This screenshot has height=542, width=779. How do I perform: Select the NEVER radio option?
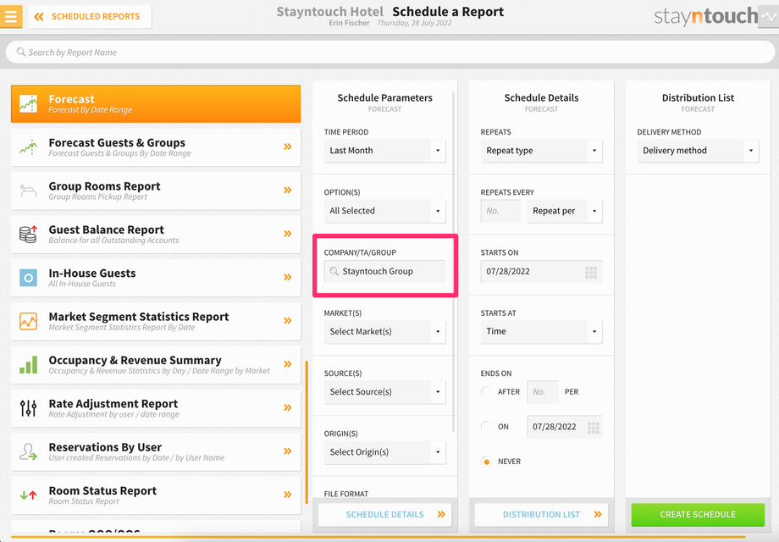tap(486, 462)
